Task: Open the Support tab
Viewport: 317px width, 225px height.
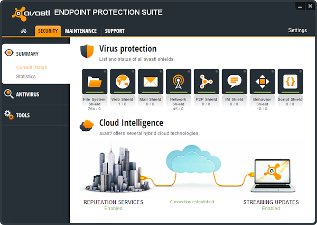Action: click(115, 31)
